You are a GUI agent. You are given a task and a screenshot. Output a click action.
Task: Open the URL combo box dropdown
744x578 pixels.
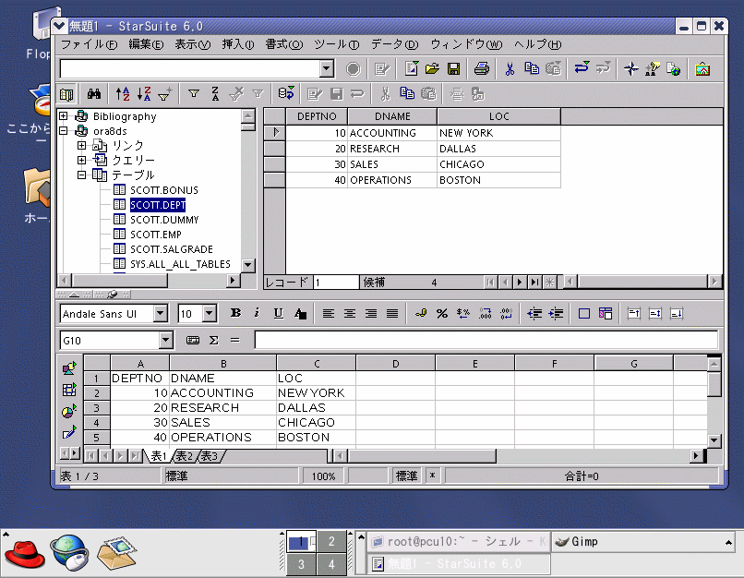pos(327,69)
